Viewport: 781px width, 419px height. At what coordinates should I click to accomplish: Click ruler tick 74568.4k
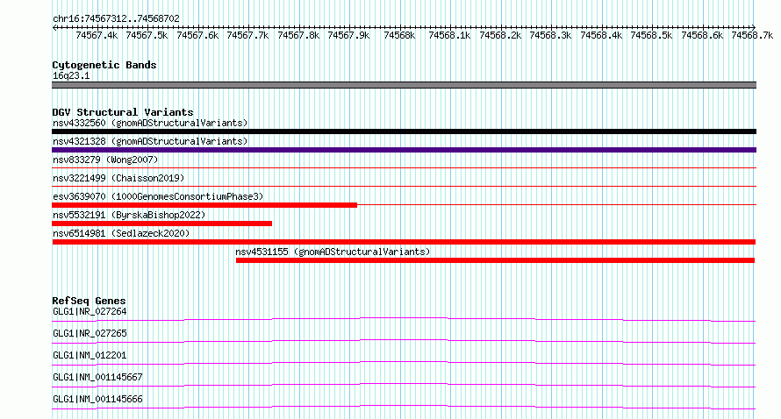(601, 35)
